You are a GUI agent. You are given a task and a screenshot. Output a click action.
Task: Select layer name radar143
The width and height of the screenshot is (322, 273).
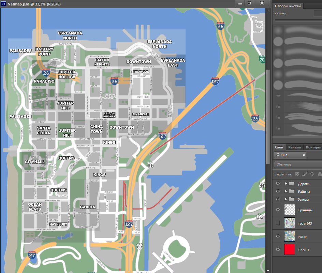click(x=305, y=223)
